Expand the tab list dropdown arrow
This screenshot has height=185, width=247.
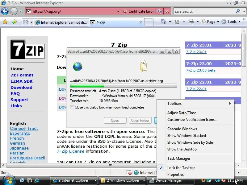click(x=31, y=22)
